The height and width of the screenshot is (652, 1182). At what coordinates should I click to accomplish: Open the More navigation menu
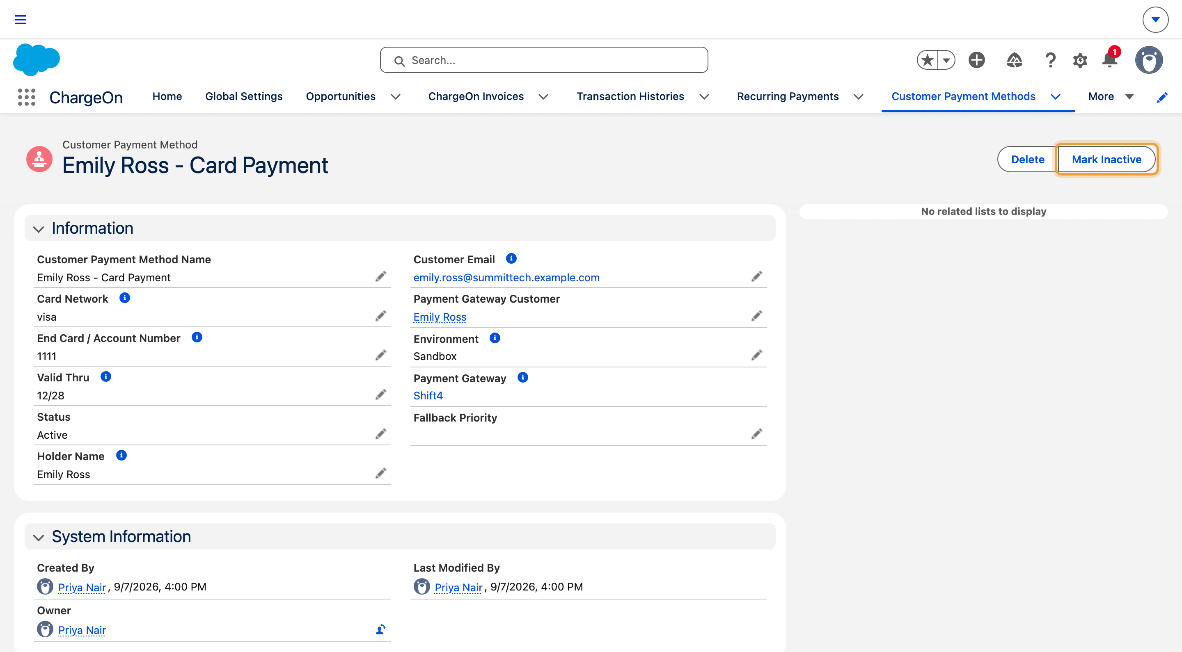(x=1111, y=97)
